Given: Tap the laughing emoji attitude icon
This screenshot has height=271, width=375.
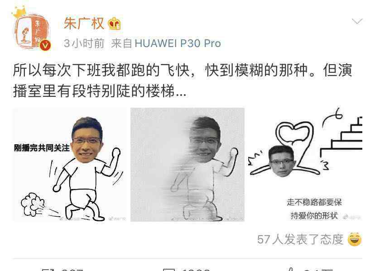Looking at the screenshot, I should 355,239.
